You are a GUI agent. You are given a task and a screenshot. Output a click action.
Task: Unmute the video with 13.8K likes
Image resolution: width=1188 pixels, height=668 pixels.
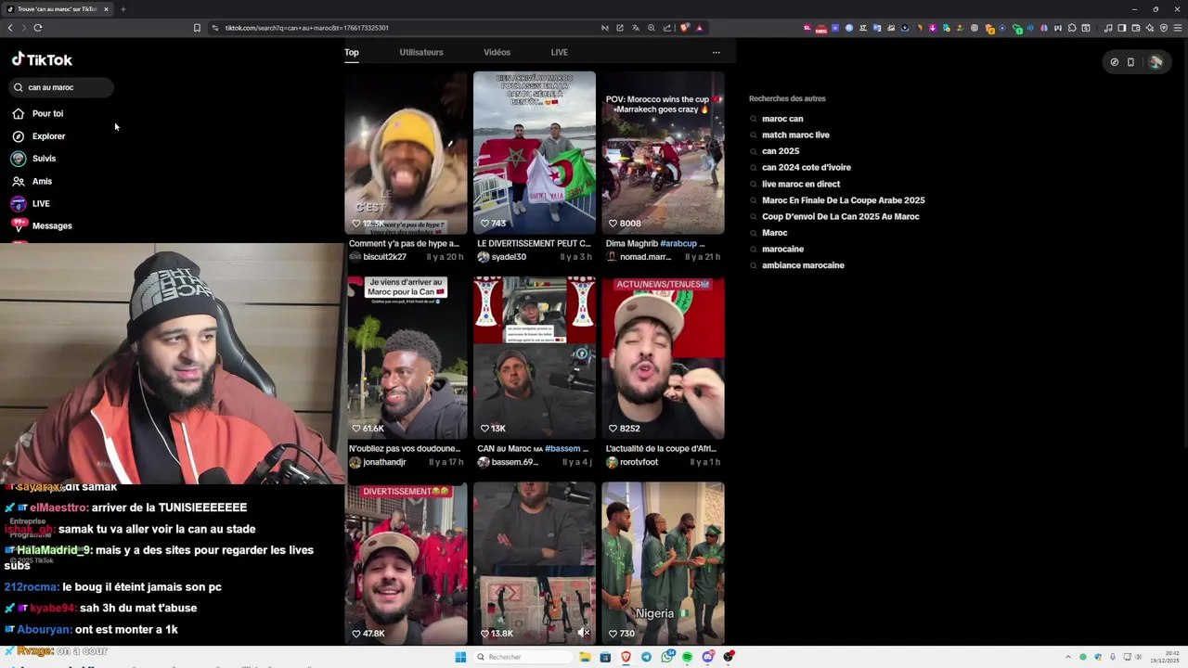583,633
